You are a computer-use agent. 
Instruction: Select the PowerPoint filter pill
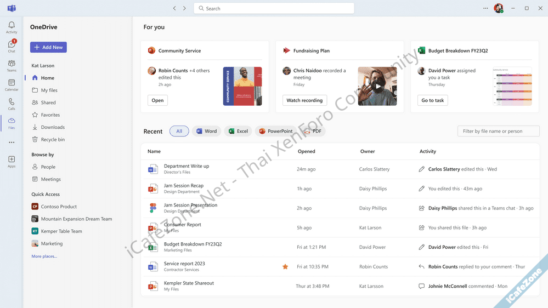point(276,131)
